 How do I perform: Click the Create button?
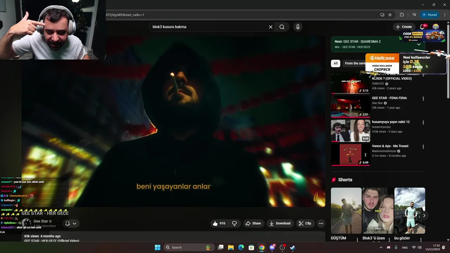(404, 27)
